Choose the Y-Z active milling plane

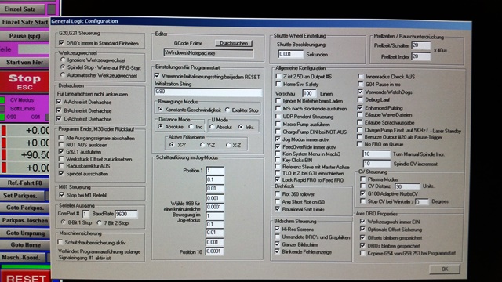(202, 145)
